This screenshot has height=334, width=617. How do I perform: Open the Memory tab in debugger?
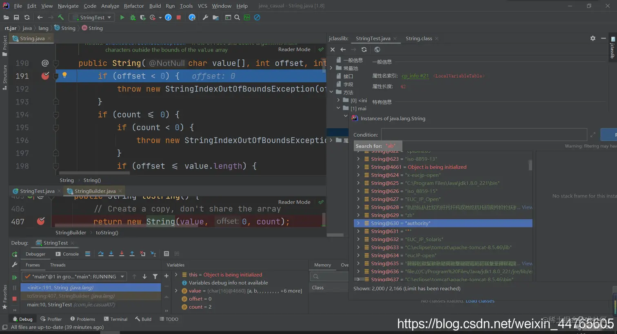(322, 265)
